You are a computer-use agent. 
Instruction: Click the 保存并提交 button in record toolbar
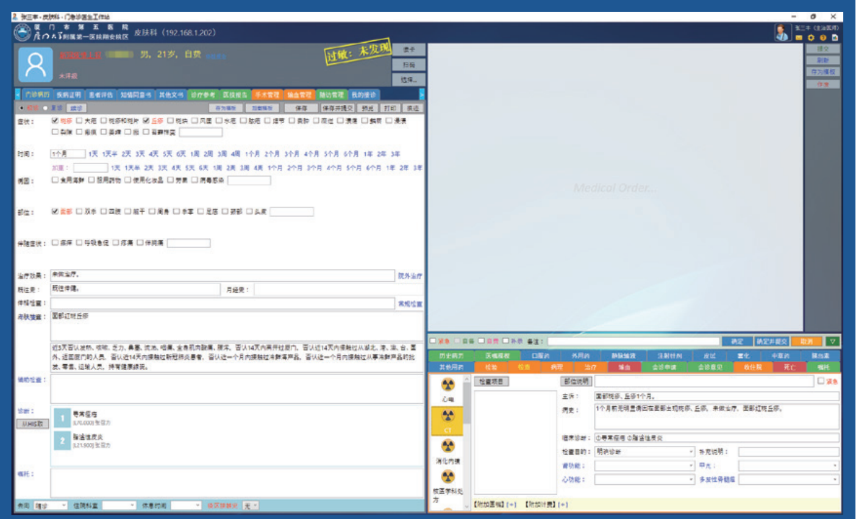click(337, 109)
